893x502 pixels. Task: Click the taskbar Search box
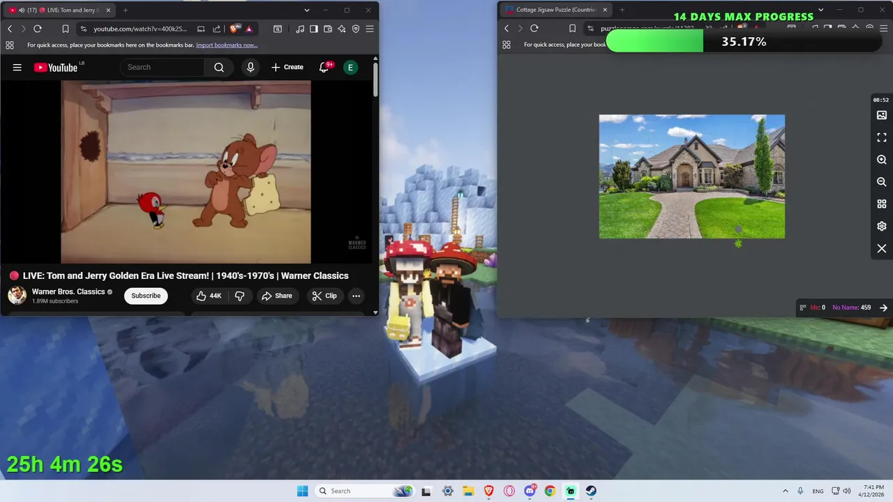point(363,491)
